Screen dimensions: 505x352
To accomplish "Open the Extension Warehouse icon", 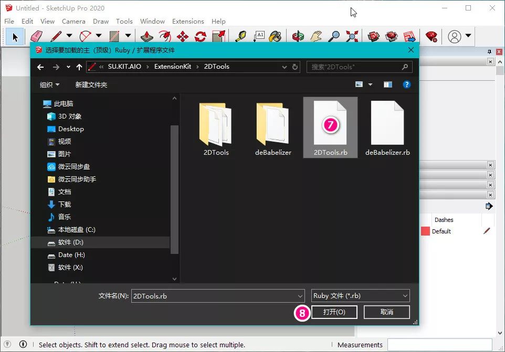I will (392, 36).
